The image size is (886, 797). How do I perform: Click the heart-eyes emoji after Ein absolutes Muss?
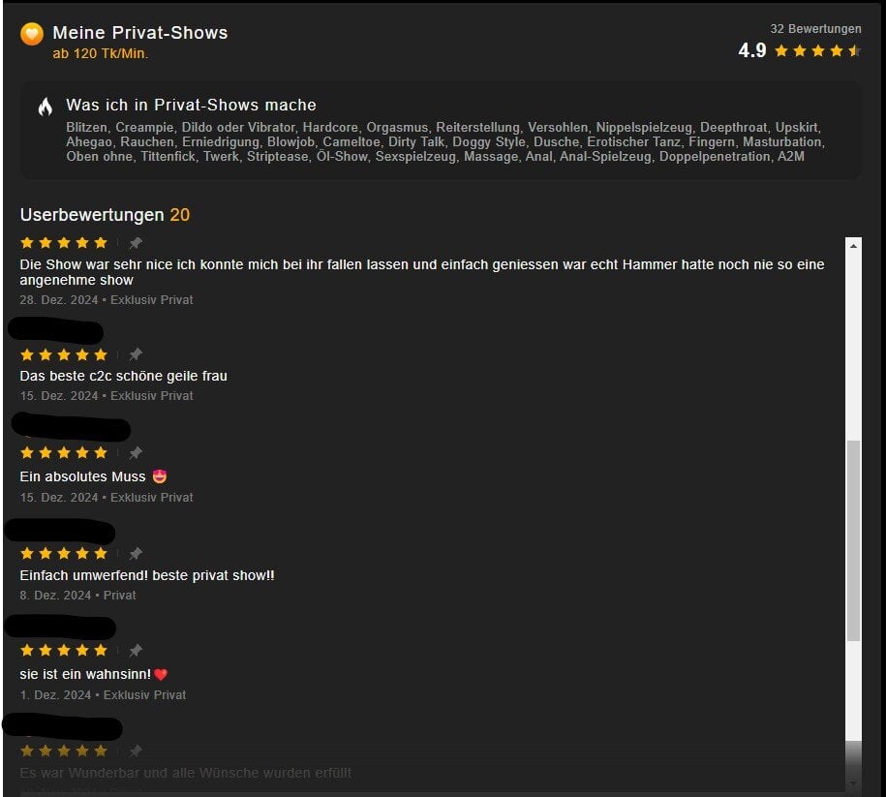tap(160, 476)
